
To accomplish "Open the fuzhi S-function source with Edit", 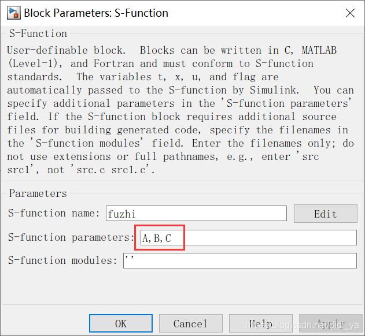I will 326,214.
